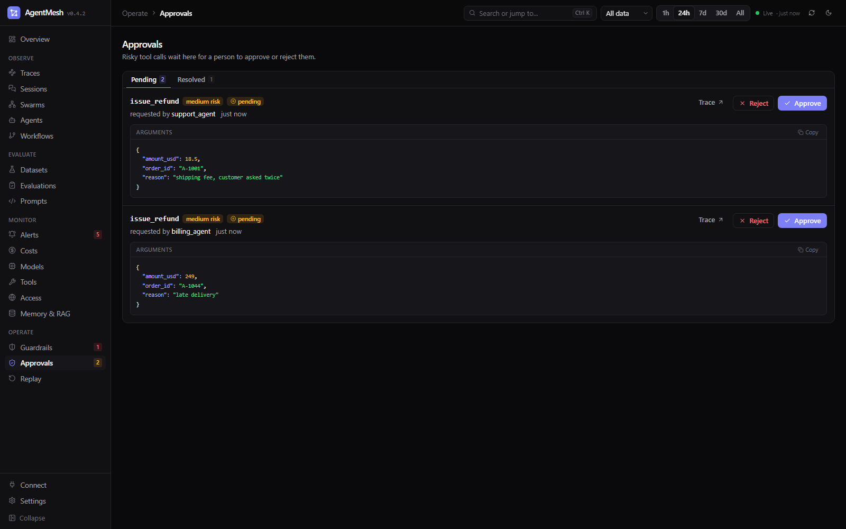Open Memory & RAG page
This screenshot has width=846, height=529.
click(x=55, y=314)
